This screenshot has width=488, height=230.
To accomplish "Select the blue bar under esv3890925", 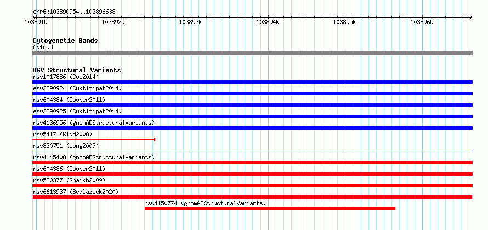I will click(x=252, y=117).
